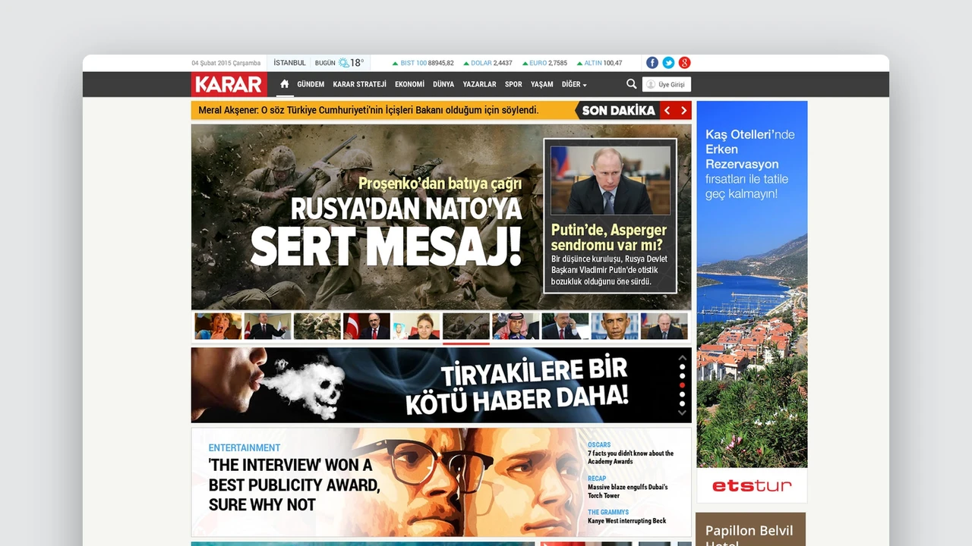
Task: Select the active red banner slide dot
Action: click(x=682, y=385)
